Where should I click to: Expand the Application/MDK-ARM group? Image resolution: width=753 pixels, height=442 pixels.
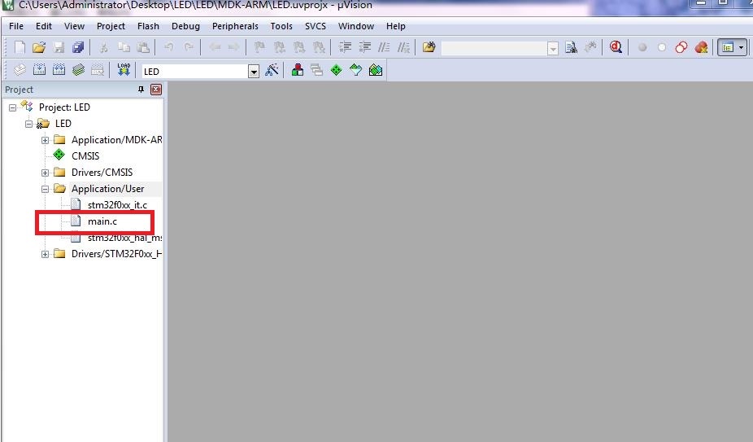pyautogui.click(x=46, y=141)
